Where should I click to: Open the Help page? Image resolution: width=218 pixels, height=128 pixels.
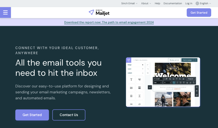coord(157,3)
